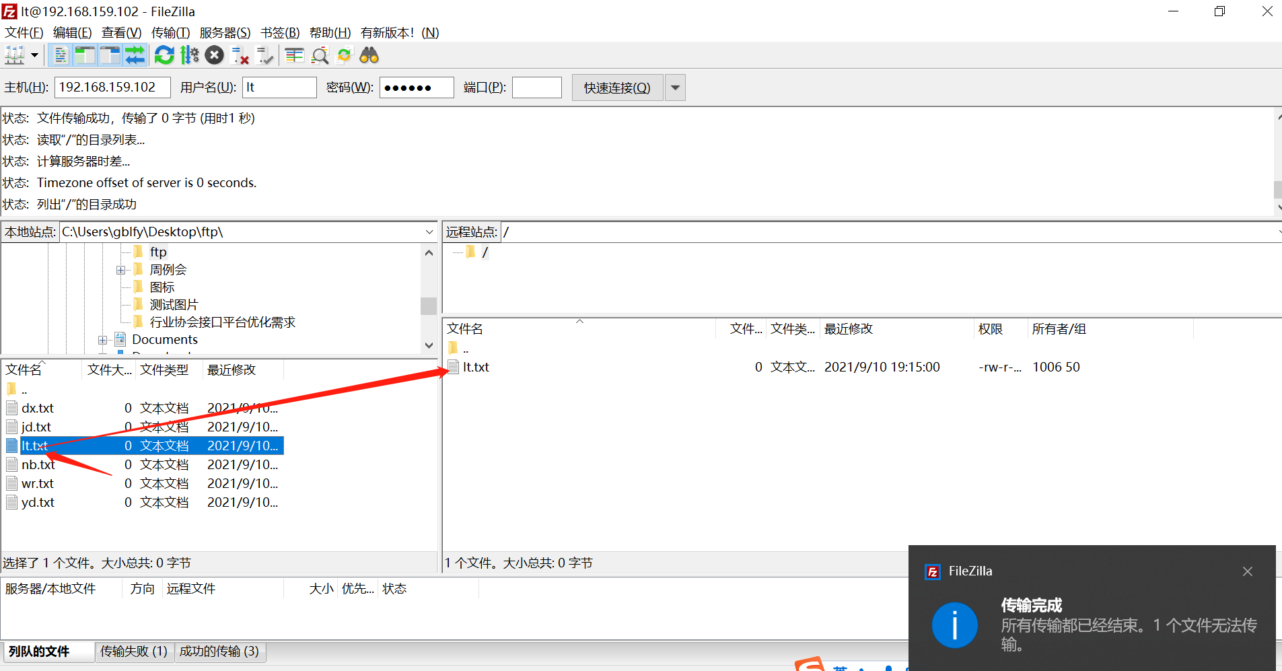This screenshot has height=671, width=1282.
Task: Open the Quickconnect history dropdown
Action: pyautogui.click(x=675, y=87)
